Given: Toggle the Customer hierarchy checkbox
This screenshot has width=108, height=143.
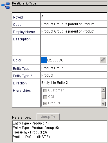Looking at the screenshot, I should point(45,91).
